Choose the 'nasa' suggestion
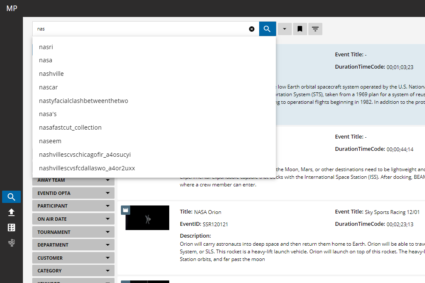The image size is (425, 283). click(46, 60)
